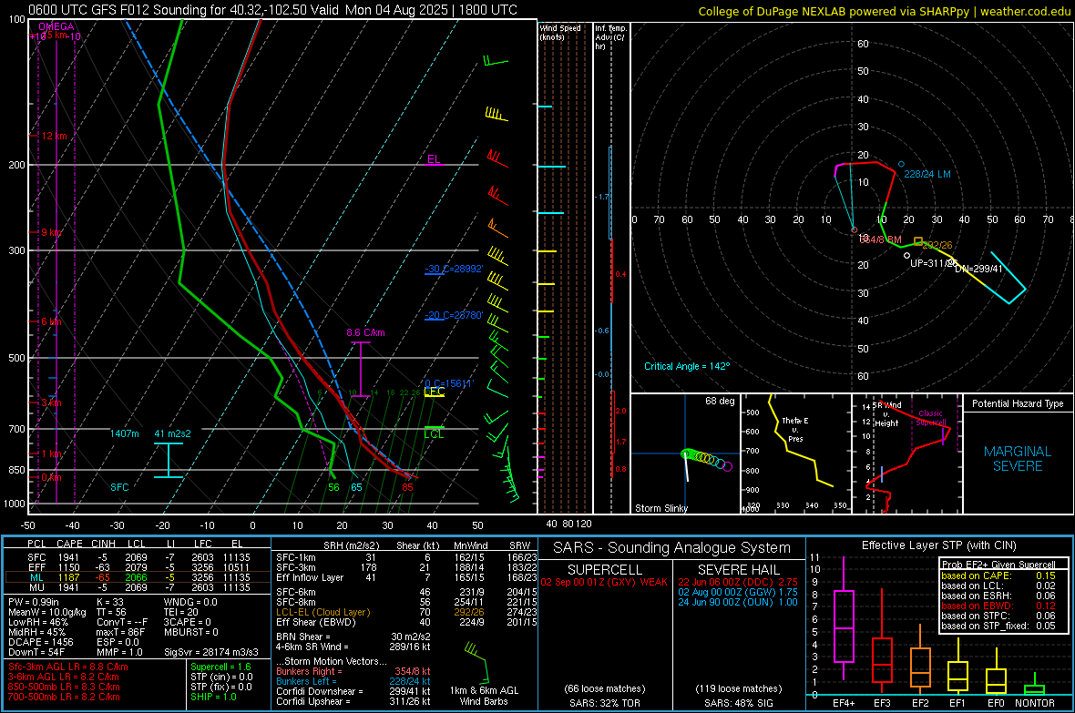Viewport: 1075px width, 713px height.
Task: Click the Bunkers left-mover circle on hodograph
Action: tap(901, 165)
